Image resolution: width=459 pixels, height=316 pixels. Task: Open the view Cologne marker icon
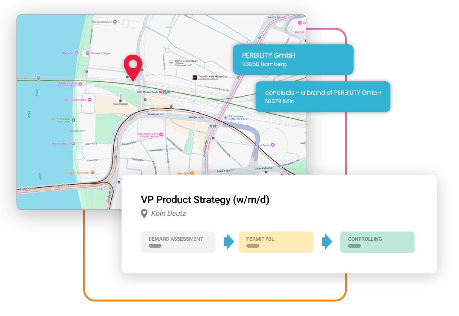88,53
